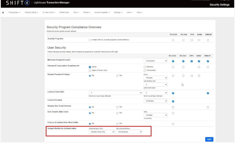This screenshot has height=143, width=235.
Task: Open the Settings menu in navigation
Action: click(x=118, y=13)
